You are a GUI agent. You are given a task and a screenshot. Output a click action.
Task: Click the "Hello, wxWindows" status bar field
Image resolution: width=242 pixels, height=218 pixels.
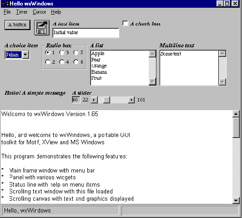[61, 210]
